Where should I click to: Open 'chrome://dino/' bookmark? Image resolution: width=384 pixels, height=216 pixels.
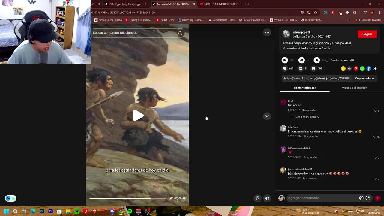(311, 20)
